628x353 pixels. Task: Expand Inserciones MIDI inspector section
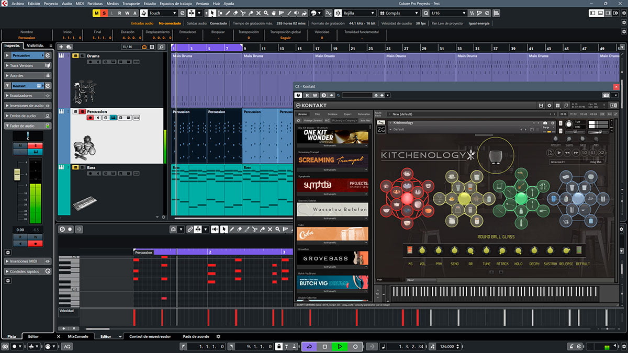click(x=28, y=261)
